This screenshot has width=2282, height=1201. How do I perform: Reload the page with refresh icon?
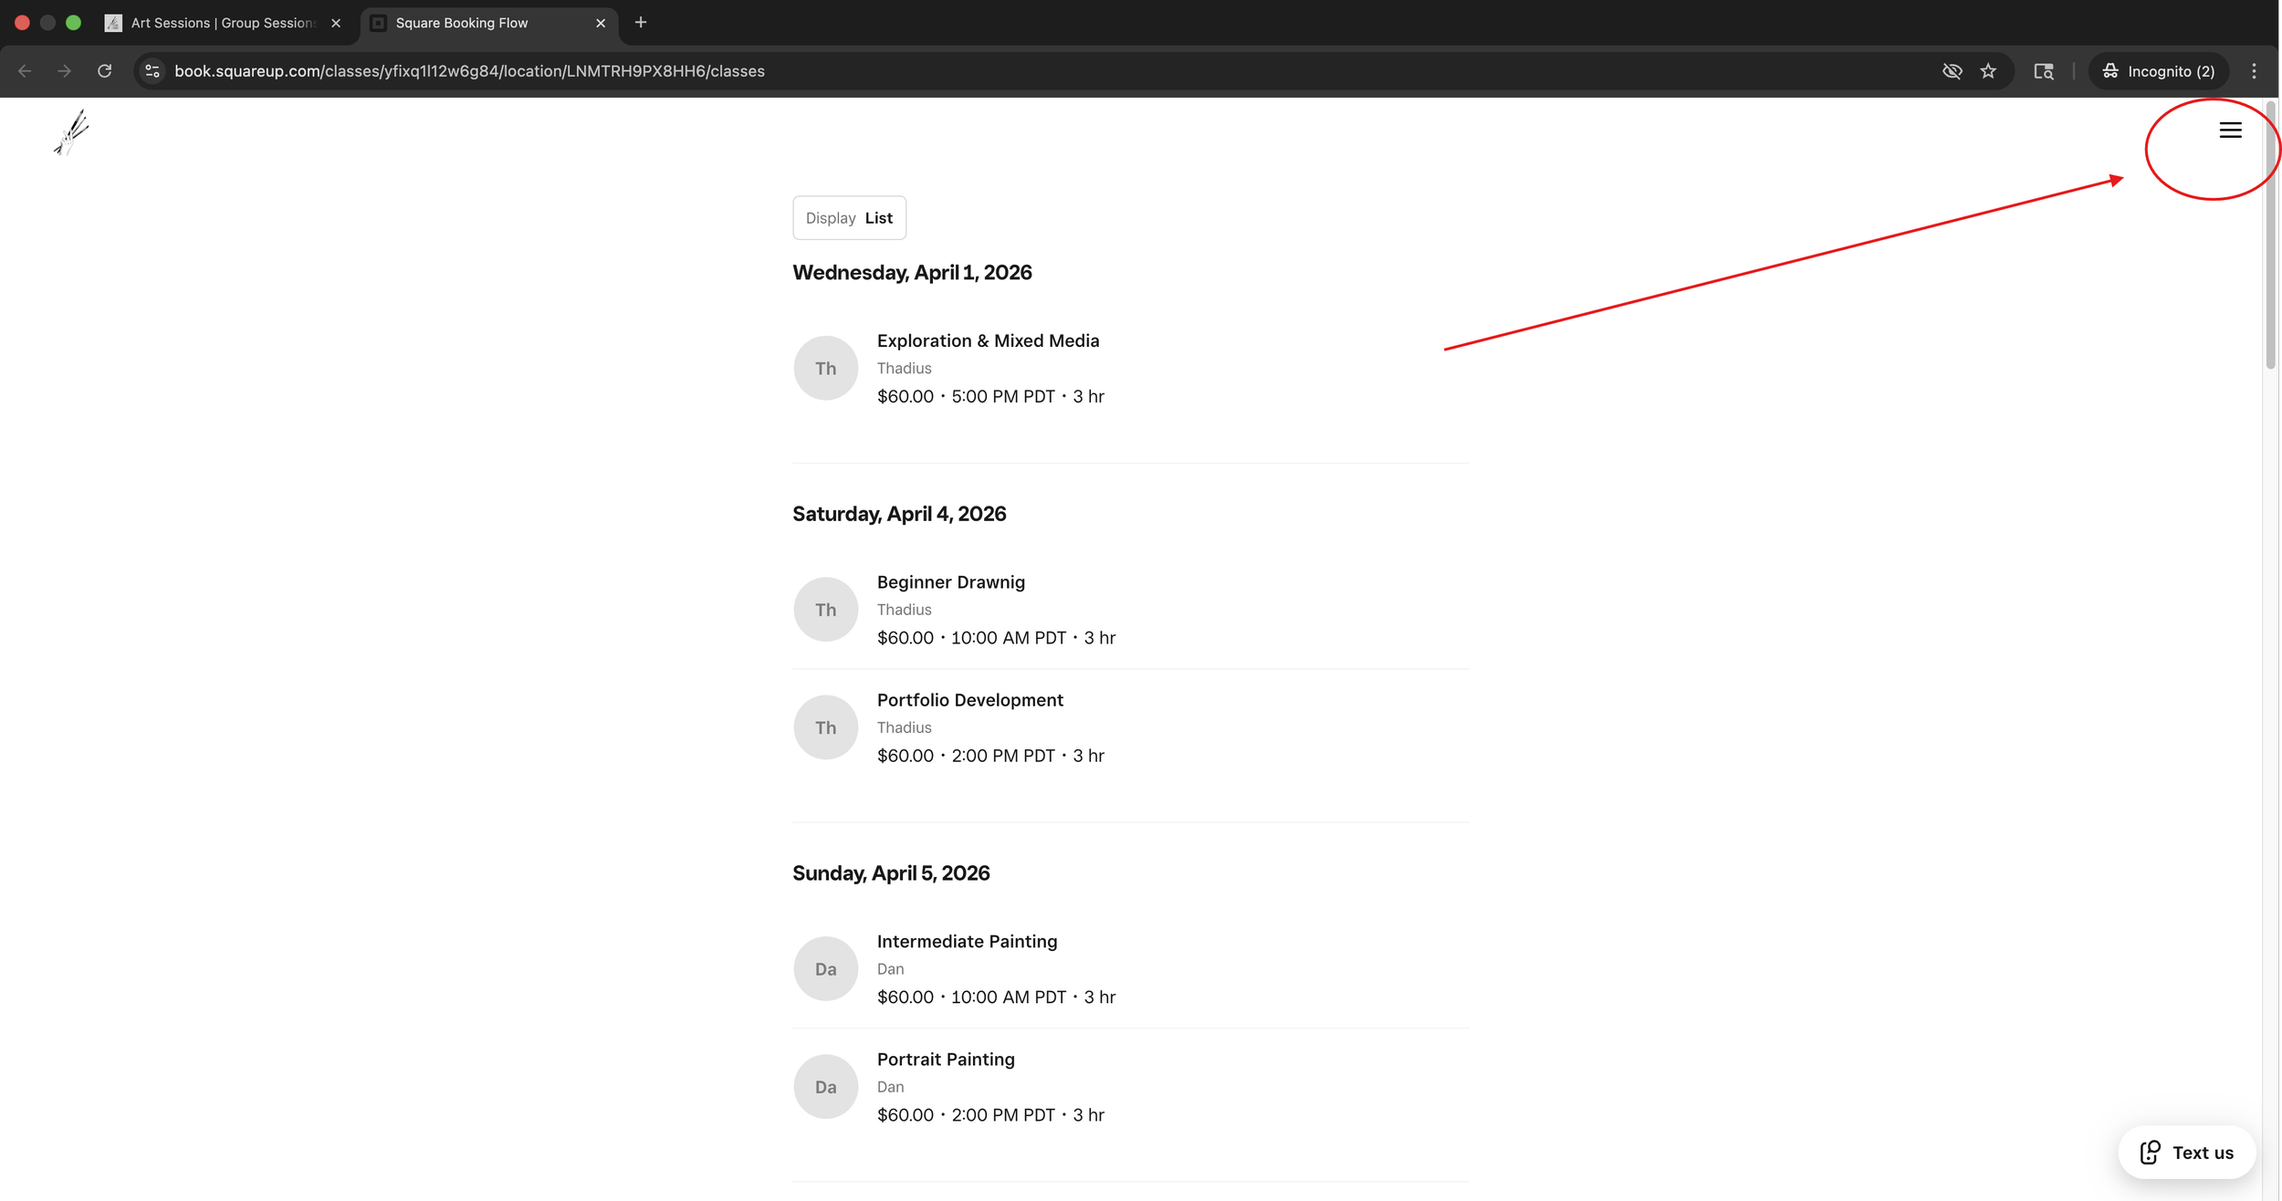(105, 71)
